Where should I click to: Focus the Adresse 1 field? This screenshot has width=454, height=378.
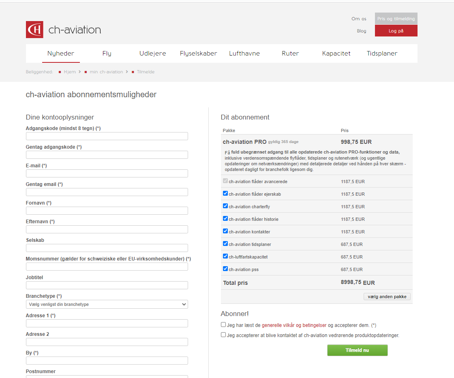tap(107, 323)
